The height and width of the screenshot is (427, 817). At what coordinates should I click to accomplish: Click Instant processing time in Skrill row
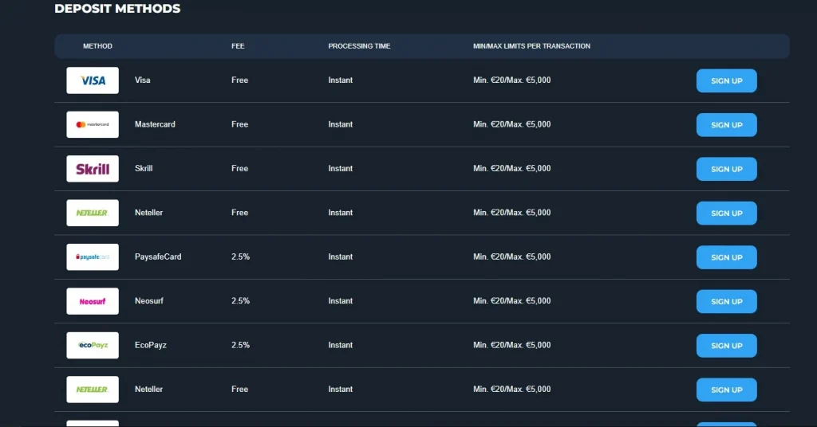coord(340,169)
